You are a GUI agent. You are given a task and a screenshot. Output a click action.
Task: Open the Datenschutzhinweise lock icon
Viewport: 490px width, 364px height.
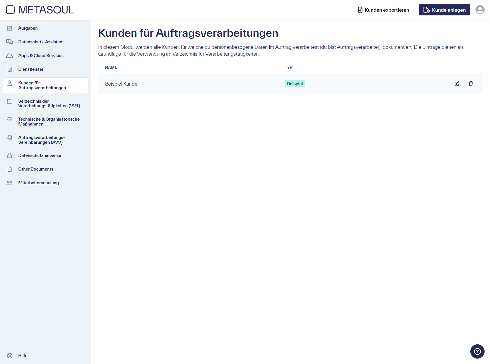(9, 155)
